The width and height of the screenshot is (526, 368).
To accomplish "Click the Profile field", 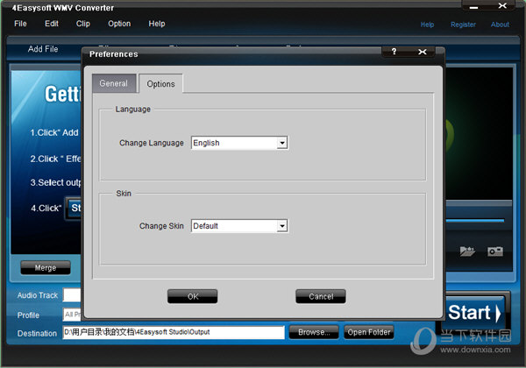I will coord(72,315).
